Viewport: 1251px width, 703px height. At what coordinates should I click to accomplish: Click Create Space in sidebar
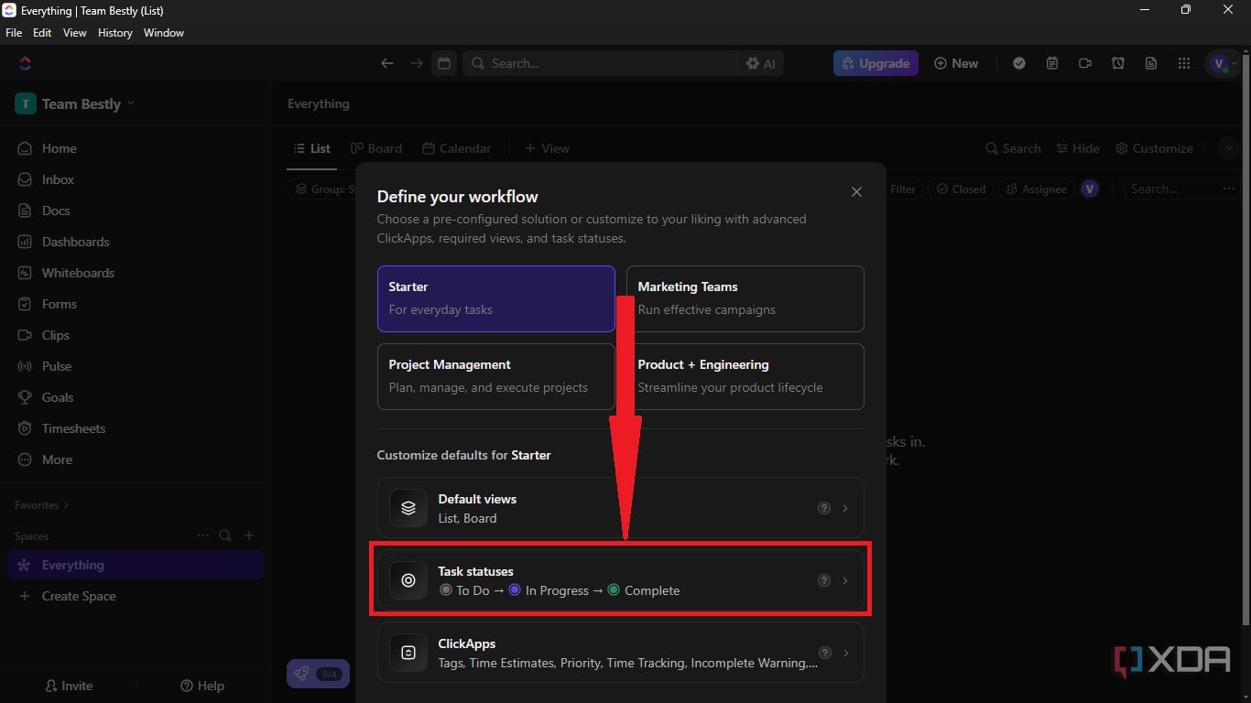tap(68, 596)
